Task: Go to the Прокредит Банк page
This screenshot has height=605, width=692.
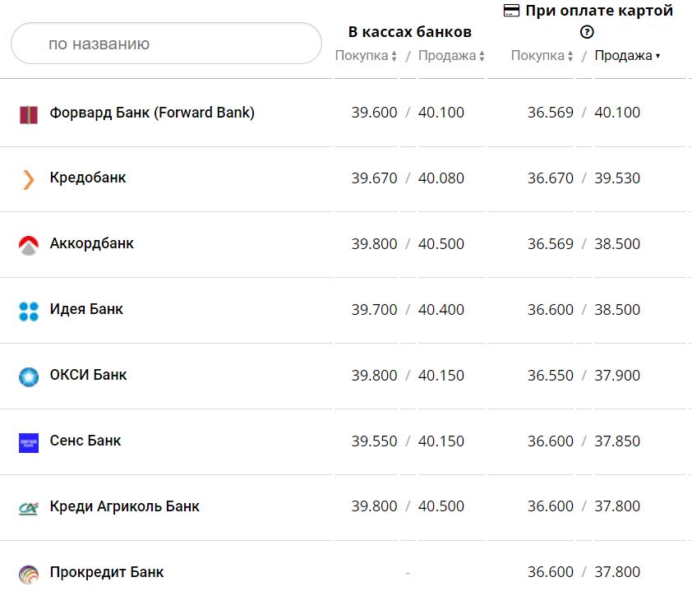Action: [x=107, y=572]
